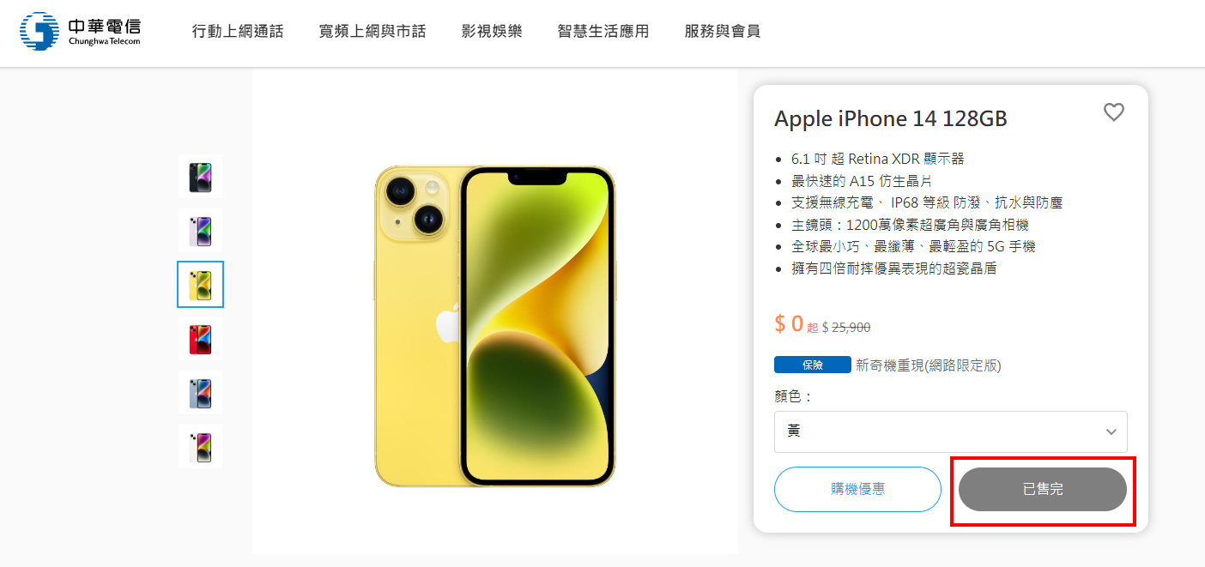Click the 購機優惠 button
The width and height of the screenshot is (1205, 567).
pyautogui.click(x=857, y=489)
